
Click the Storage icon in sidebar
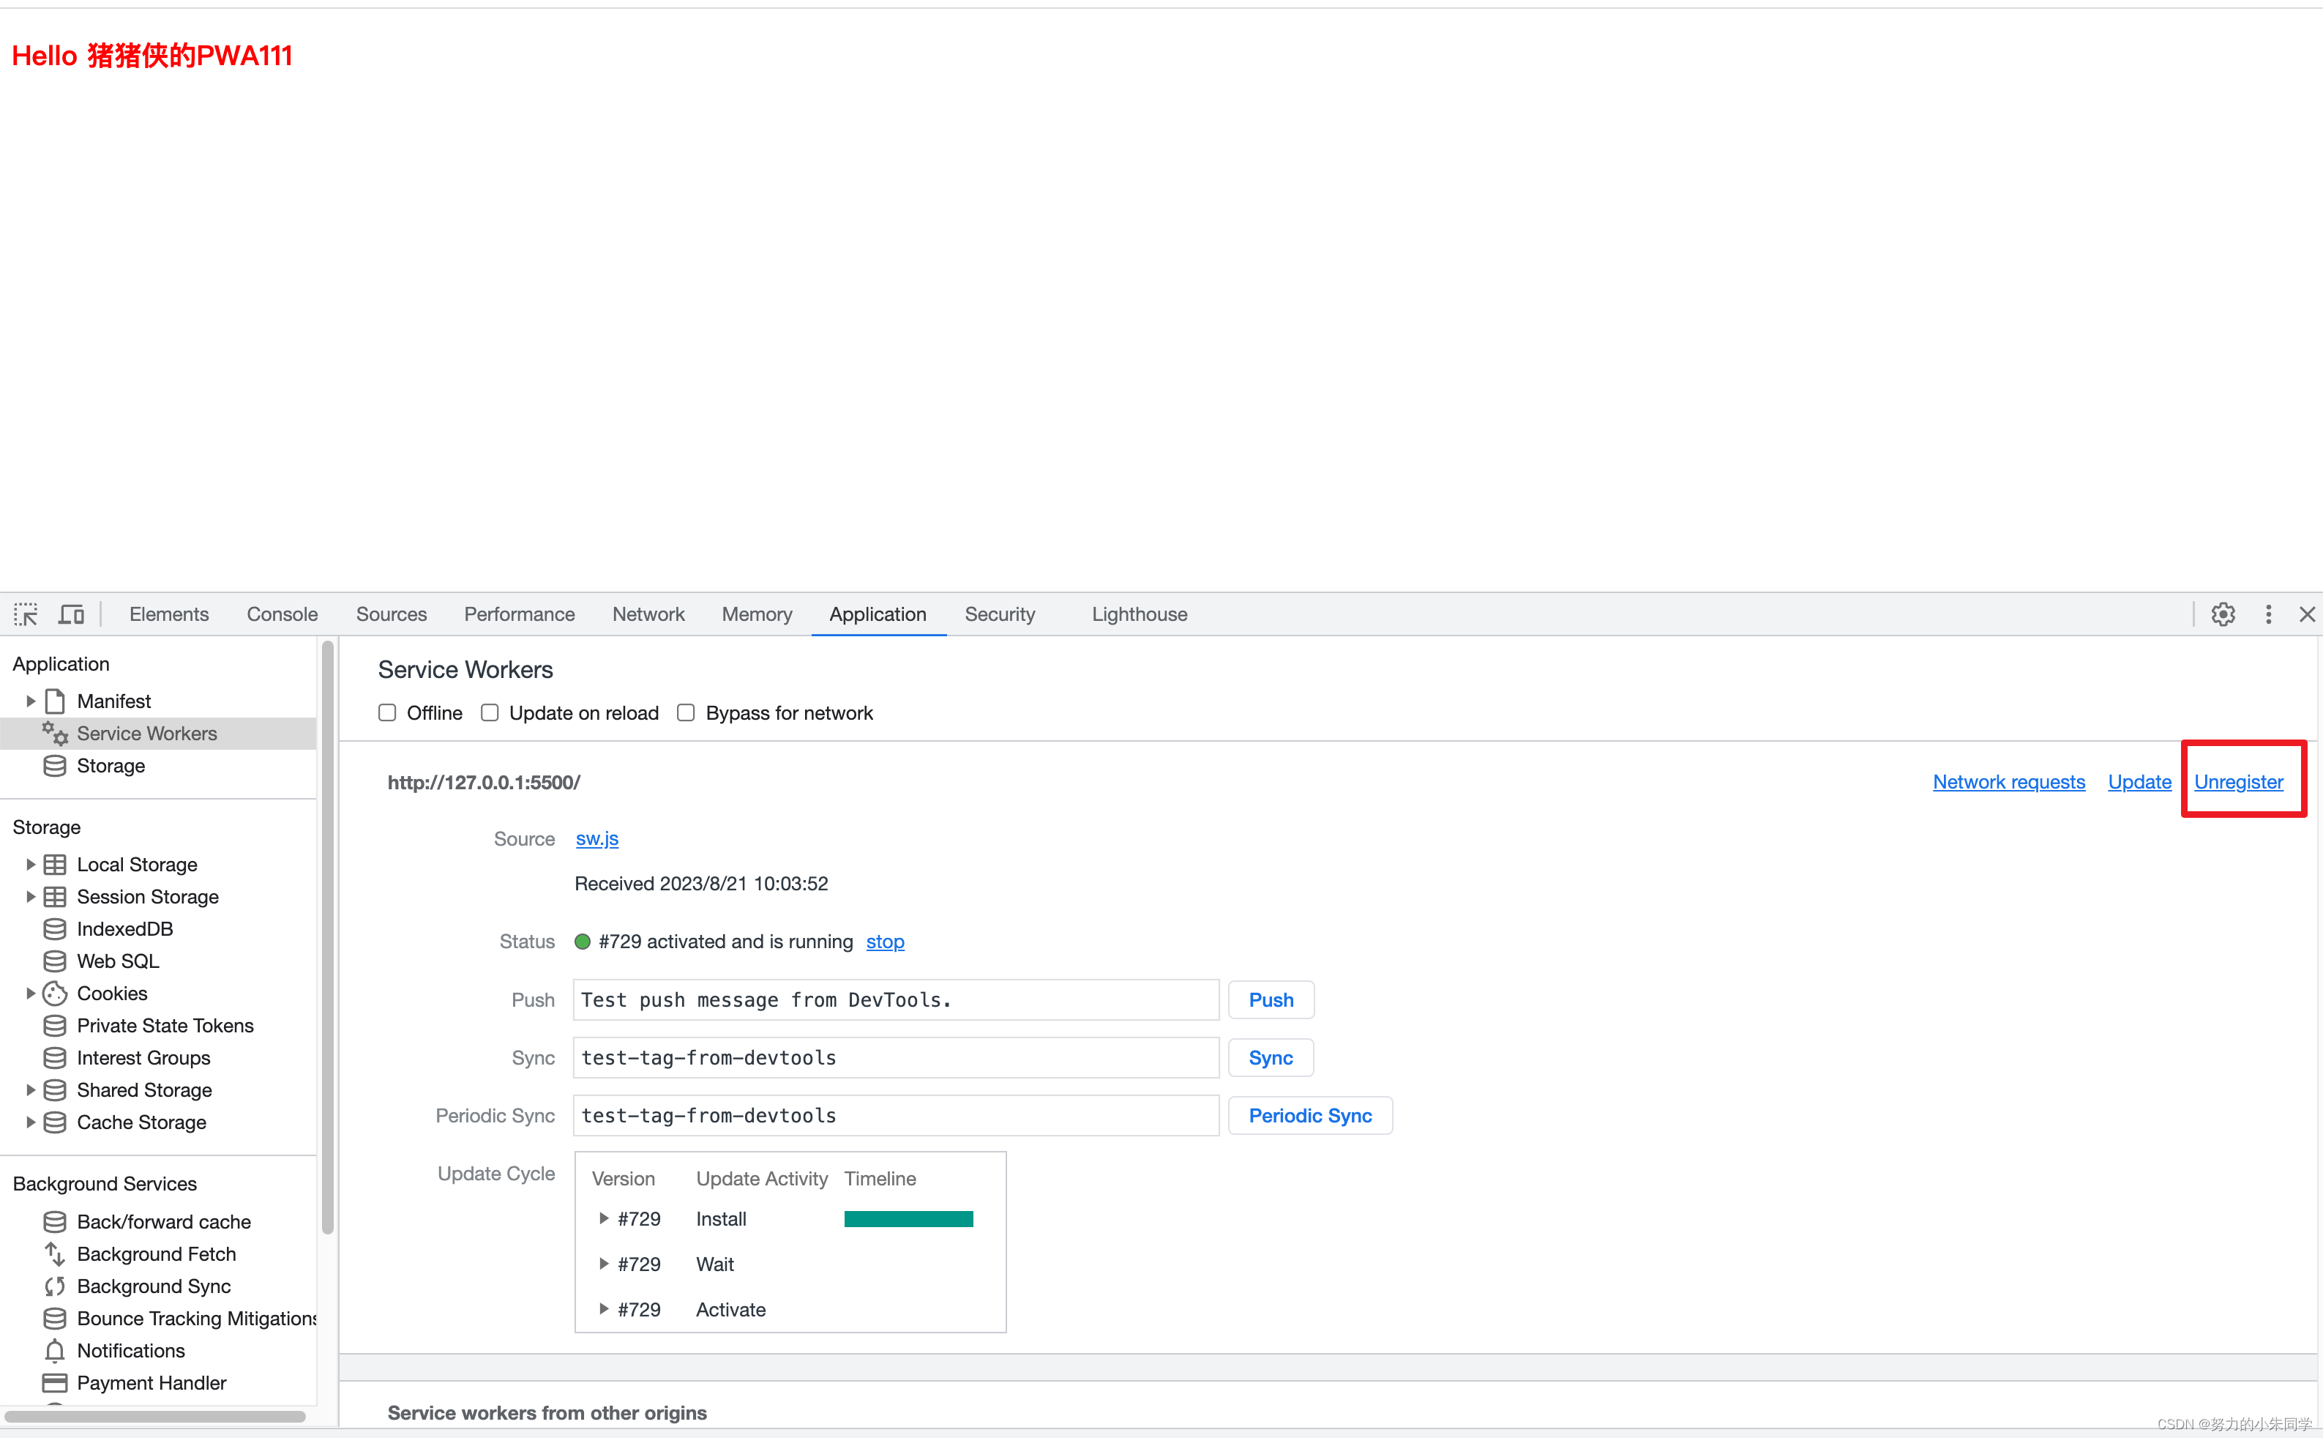pos(56,766)
